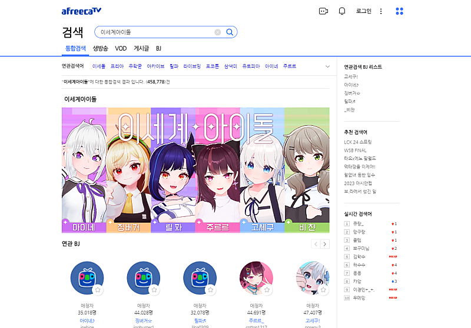Image resolution: width=471 pixels, height=328 pixels.
Task: Open avatar of BJ with 32,078 fans
Action: [200, 278]
